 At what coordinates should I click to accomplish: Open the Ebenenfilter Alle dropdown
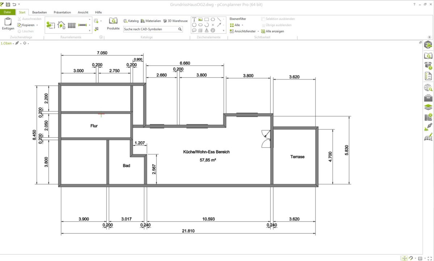pyautogui.click(x=237, y=25)
